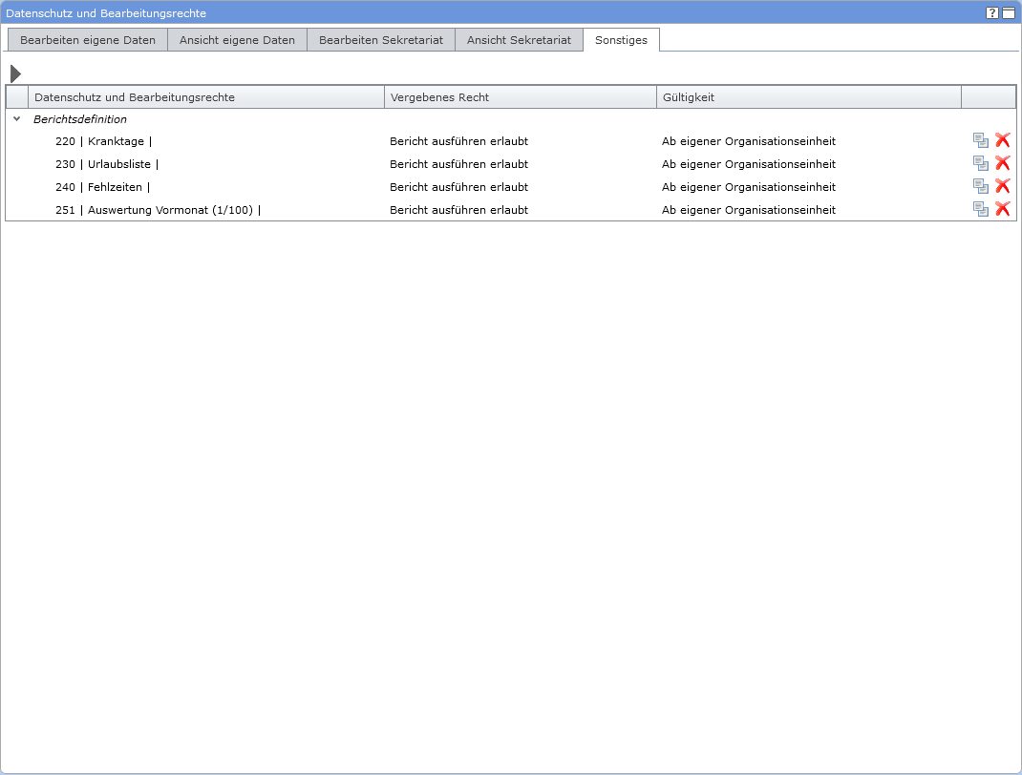Click the gray triangle arrow above the table
The image size is (1022, 775).
pyautogui.click(x=15, y=73)
